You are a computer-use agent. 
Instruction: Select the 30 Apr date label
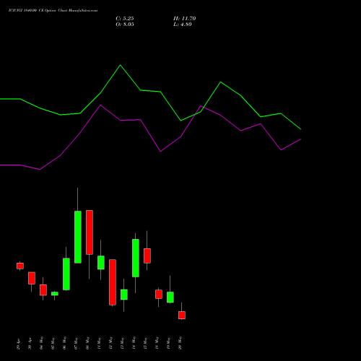coord(30,344)
